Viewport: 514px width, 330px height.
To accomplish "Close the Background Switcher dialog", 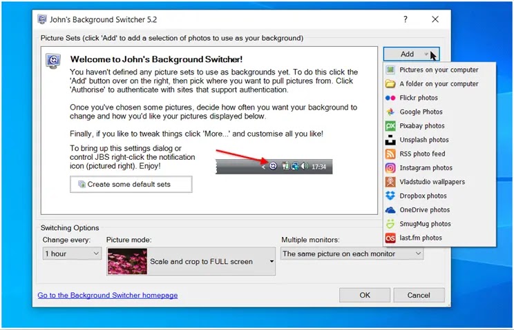I will pyautogui.click(x=435, y=19).
